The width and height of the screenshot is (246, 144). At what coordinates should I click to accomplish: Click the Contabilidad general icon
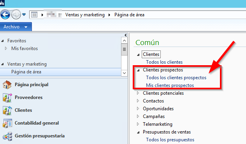click(7, 123)
